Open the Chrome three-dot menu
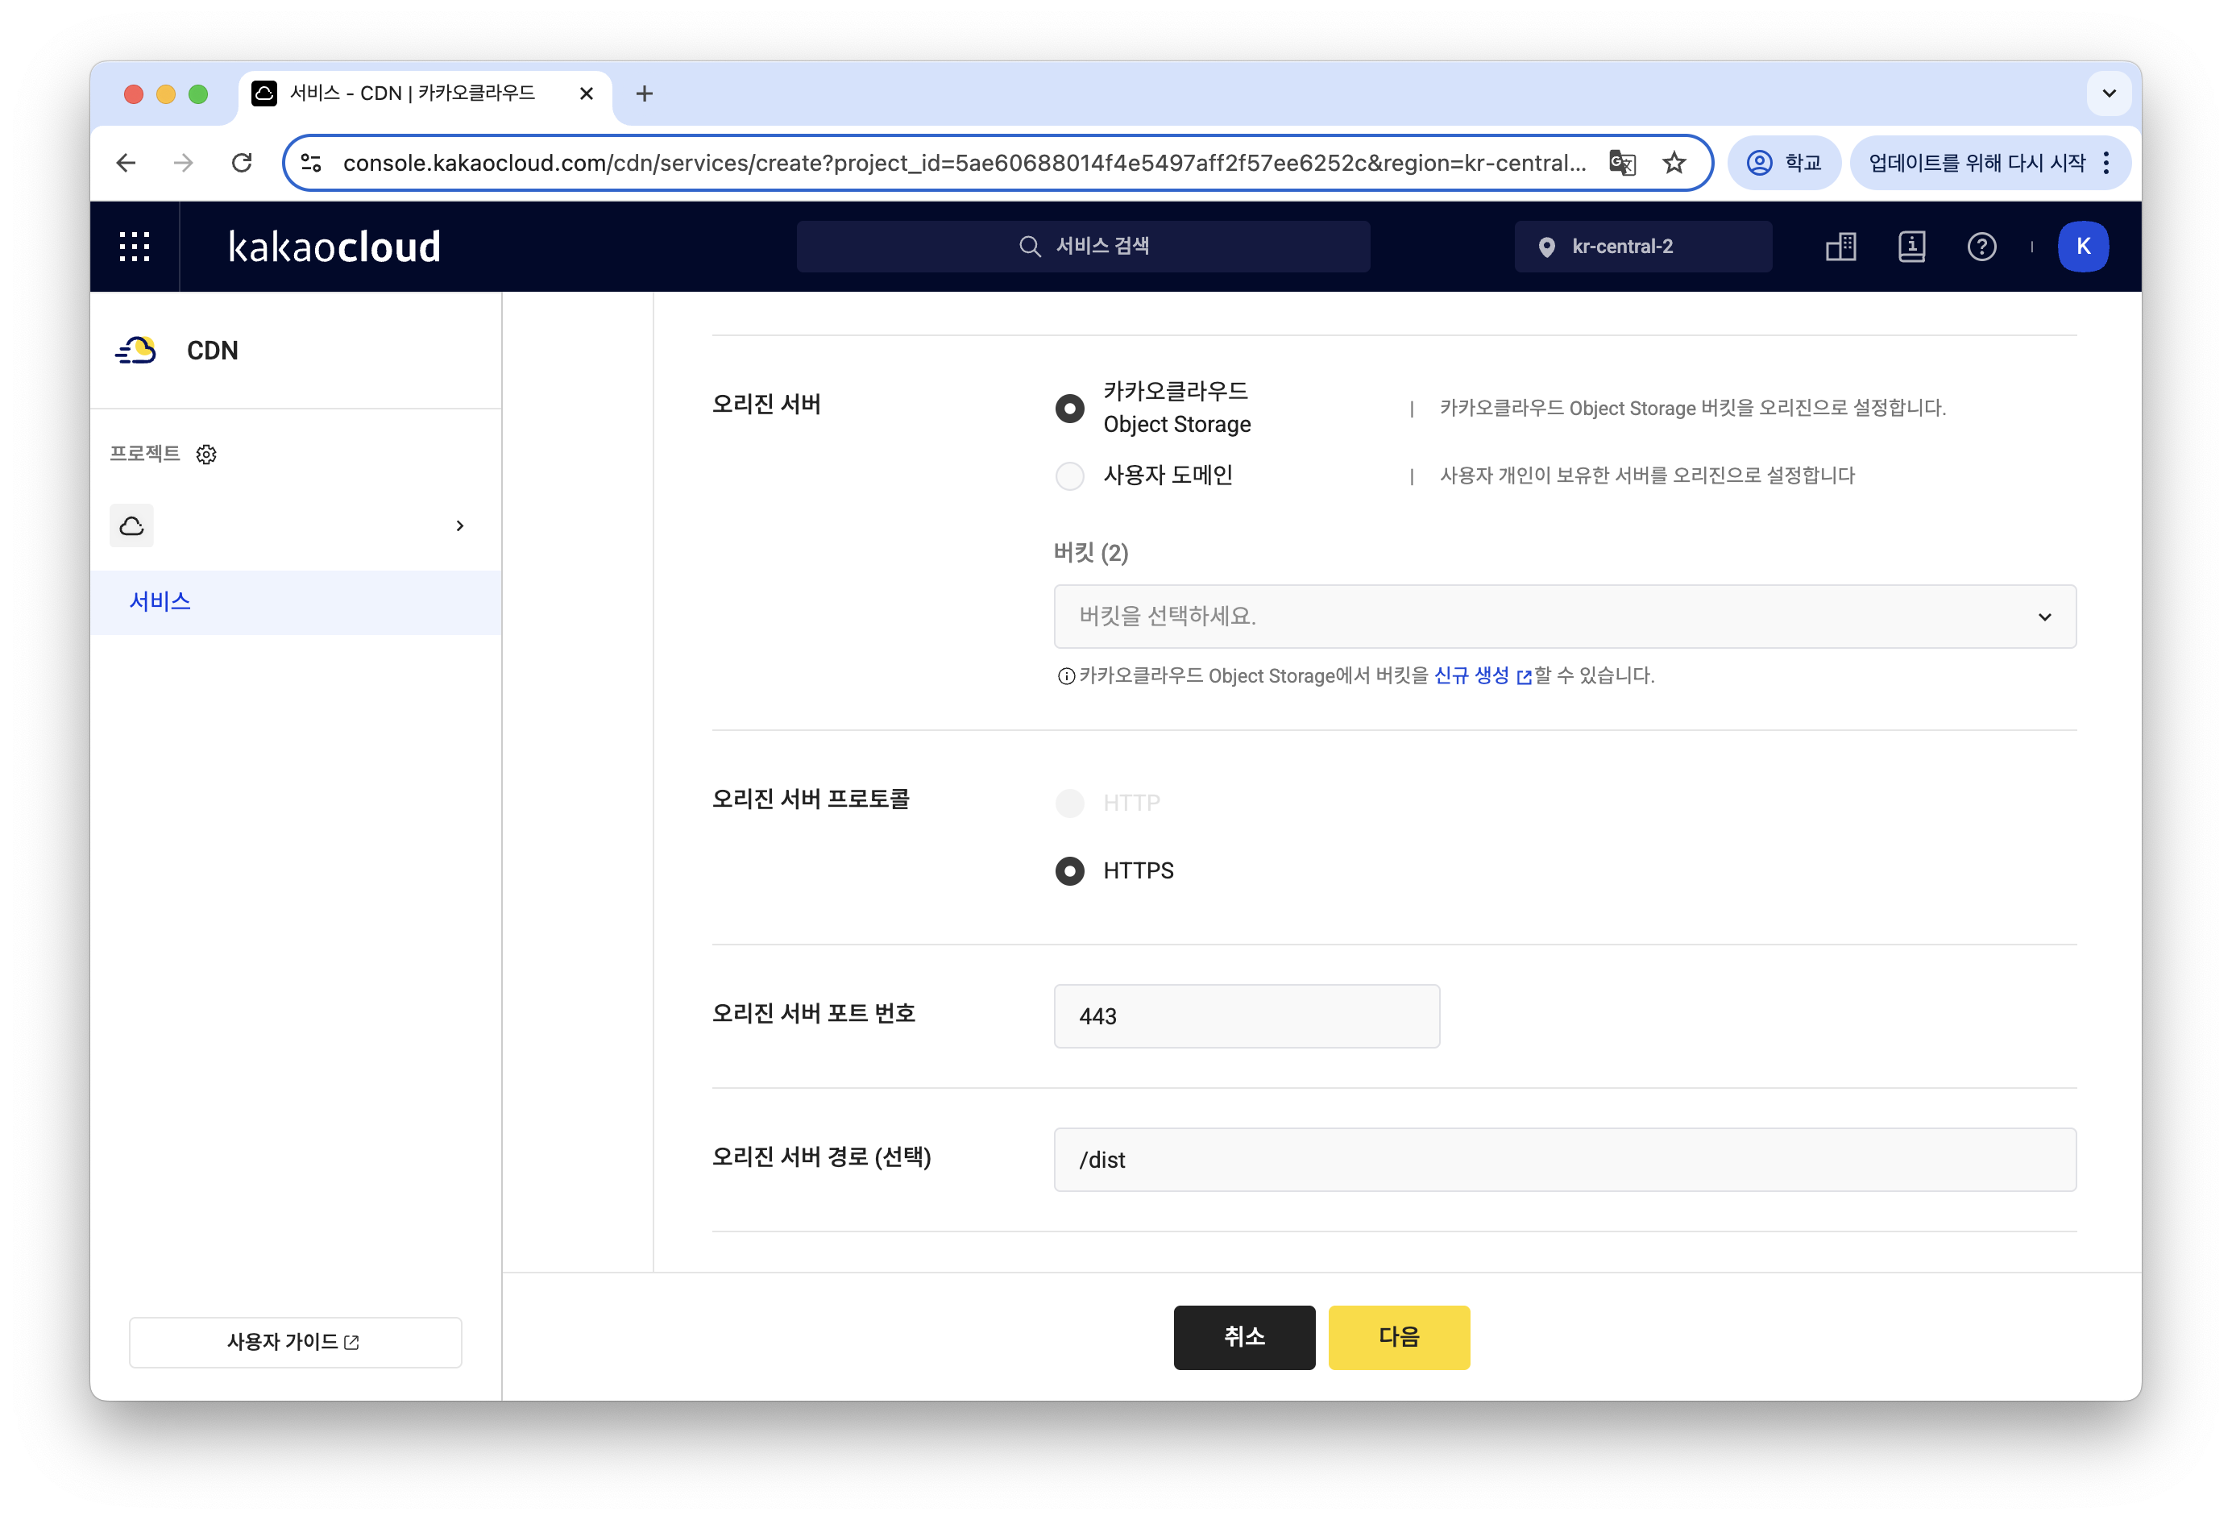This screenshot has width=2232, height=1520. [2105, 164]
